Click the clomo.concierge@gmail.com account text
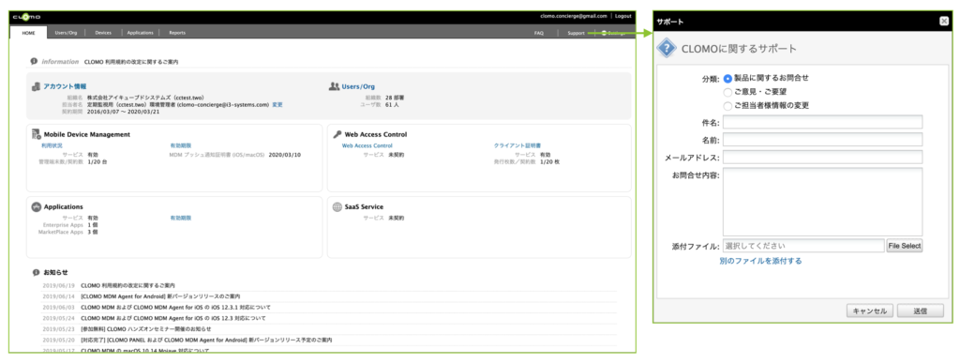960x364 pixels. click(574, 16)
